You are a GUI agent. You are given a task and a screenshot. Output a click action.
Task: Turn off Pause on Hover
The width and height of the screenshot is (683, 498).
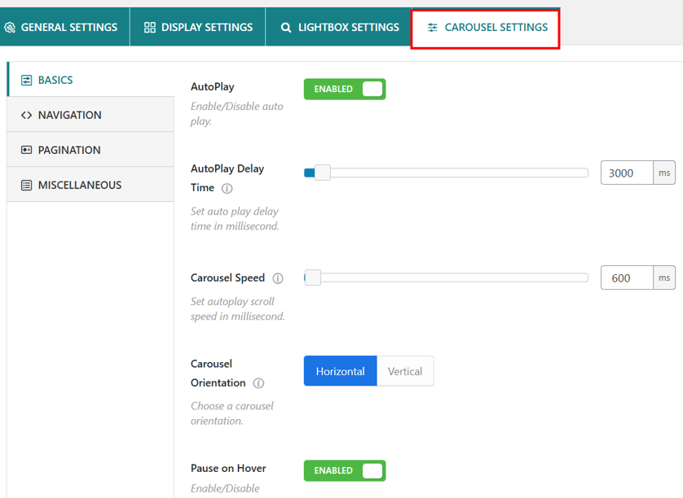click(344, 470)
